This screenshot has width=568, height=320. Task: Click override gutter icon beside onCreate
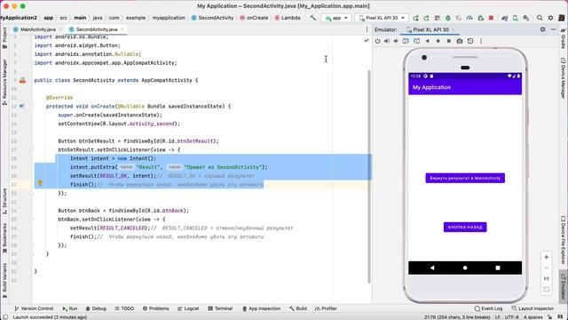coord(21,107)
